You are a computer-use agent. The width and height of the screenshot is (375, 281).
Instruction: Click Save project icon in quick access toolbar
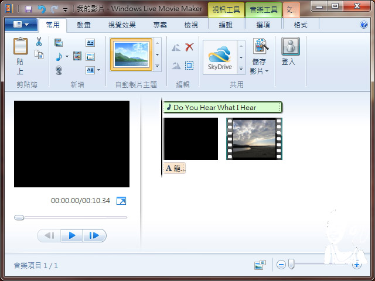(29, 9)
